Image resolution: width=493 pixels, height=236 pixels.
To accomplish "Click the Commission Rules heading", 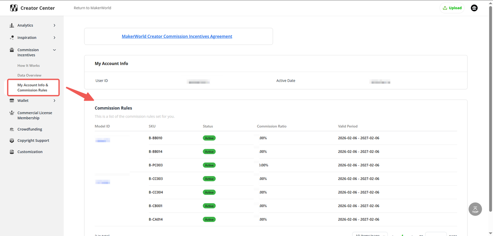I will tap(113, 108).
